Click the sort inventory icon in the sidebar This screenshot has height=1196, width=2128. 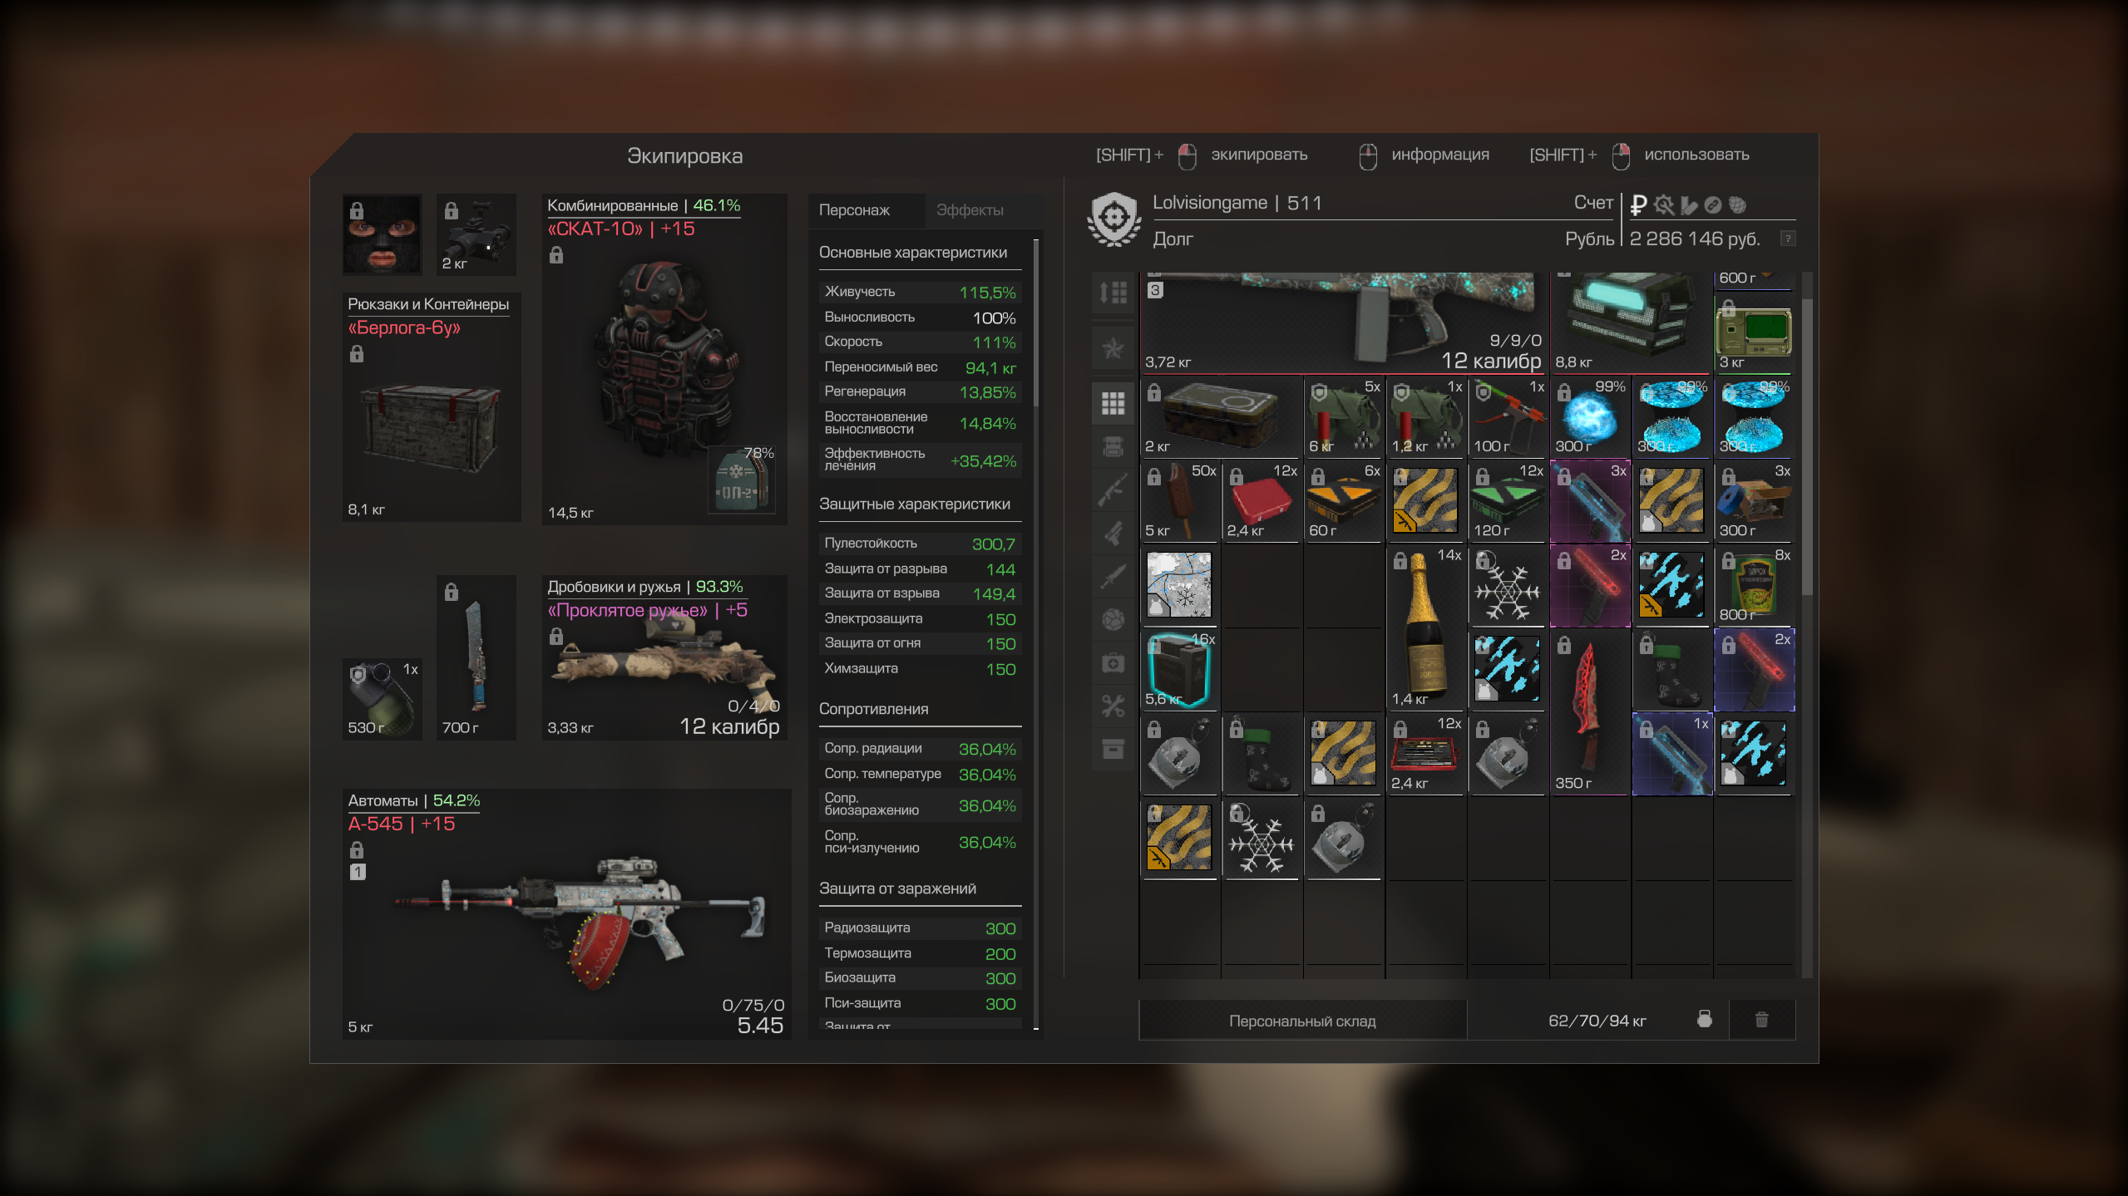tap(1113, 293)
